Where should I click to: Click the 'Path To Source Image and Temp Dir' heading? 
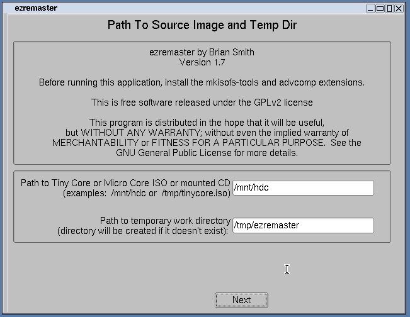pos(202,25)
